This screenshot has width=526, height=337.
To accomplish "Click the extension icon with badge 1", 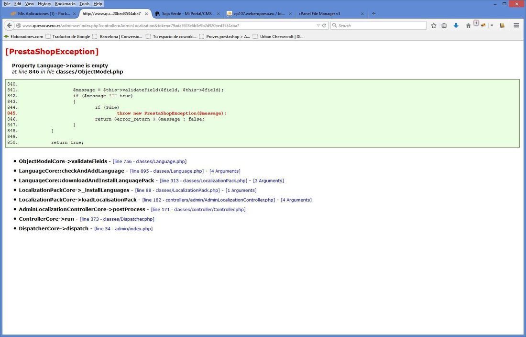I will [x=482, y=25].
